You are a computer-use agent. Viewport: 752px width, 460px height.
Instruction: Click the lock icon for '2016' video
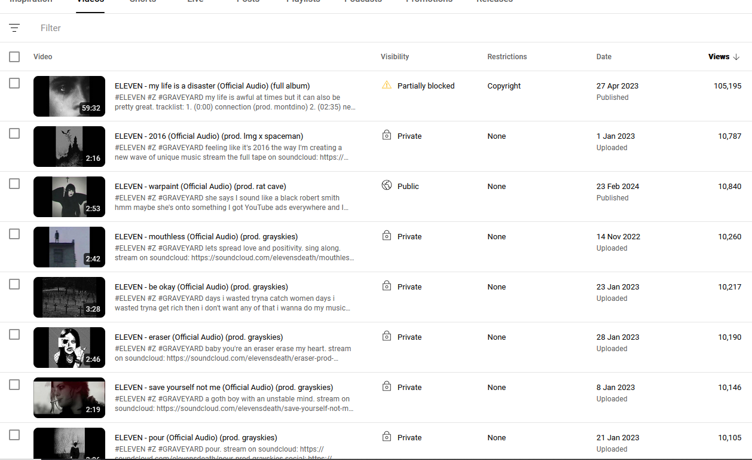[387, 136]
